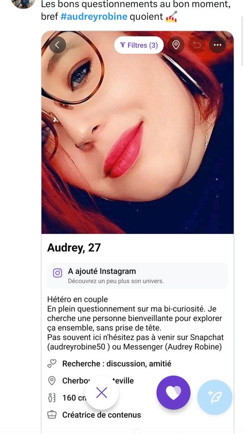Image resolution: width=245 pixels, height=434 pixels.
Task: Tap the hearts icon beside Recherche
Action: pos(52,363)
